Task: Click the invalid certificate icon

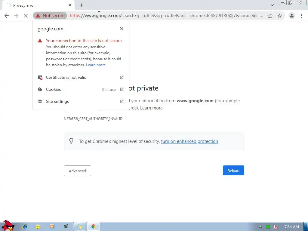Action: pos(40,77)
